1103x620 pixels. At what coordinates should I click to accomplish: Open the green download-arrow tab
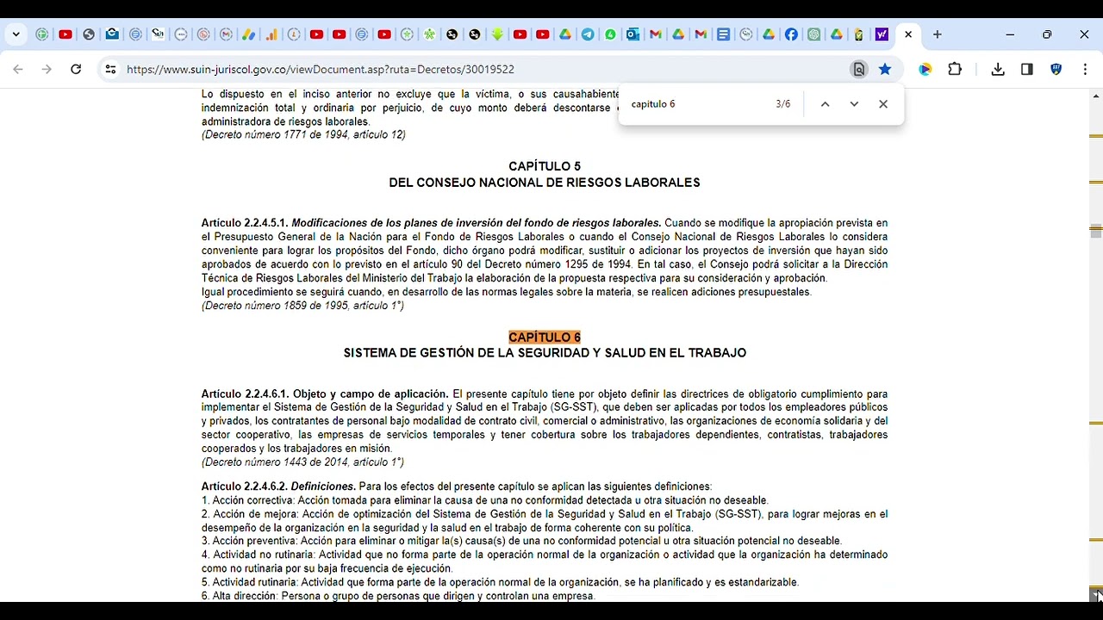coord(497,34)
